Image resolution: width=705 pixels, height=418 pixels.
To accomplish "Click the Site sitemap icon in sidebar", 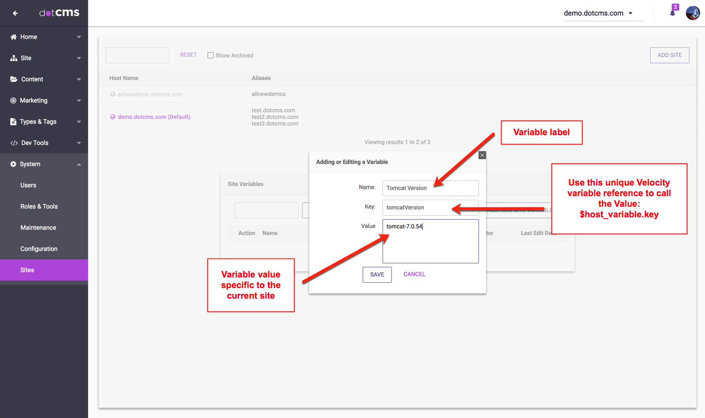I will point(14,58).
